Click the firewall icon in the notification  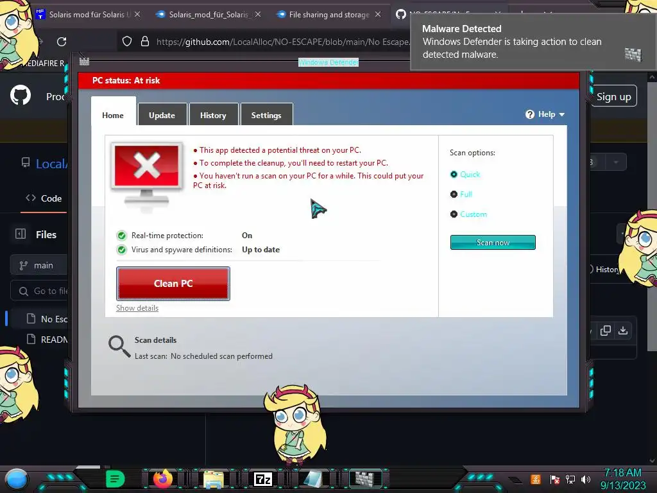click(x=633, y=55)
